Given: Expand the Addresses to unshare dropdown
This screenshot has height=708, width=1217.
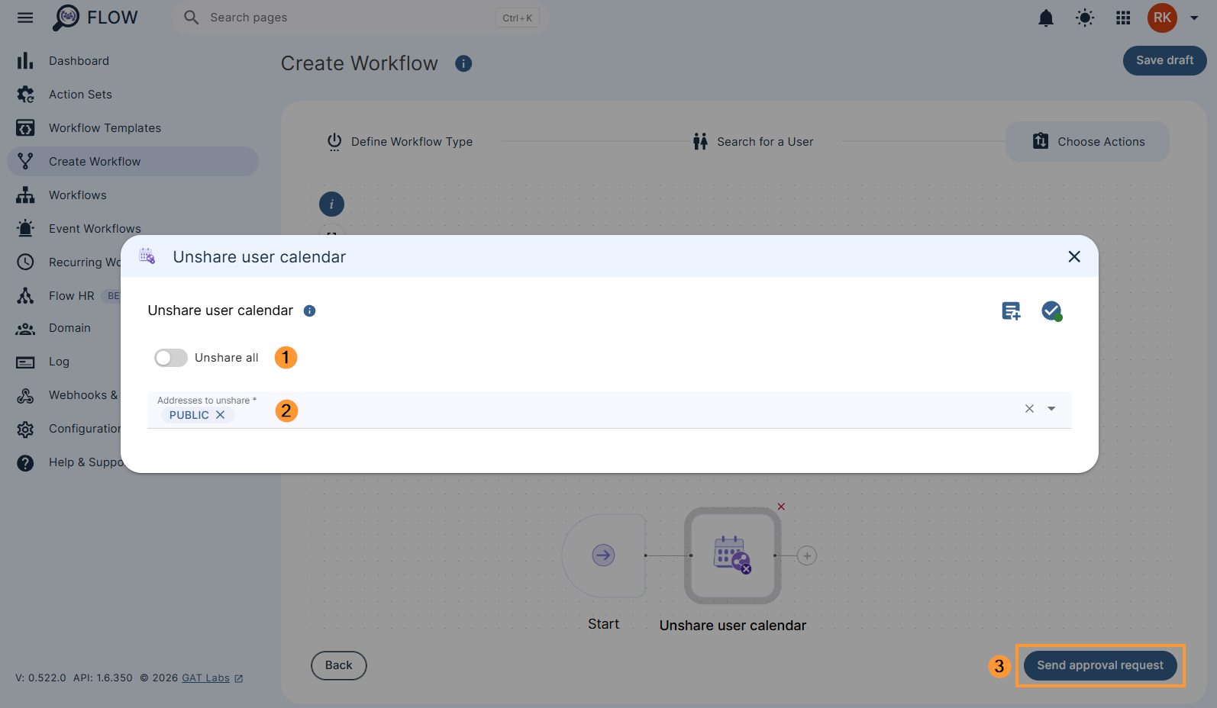Looking at the screenshot, I should (x=1051, y=409).
